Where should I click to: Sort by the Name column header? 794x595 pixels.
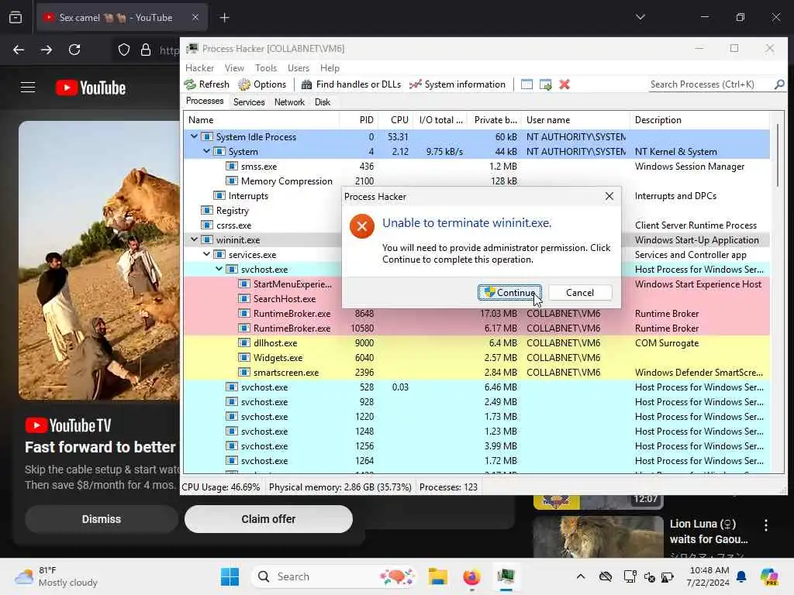coord(261,120)
